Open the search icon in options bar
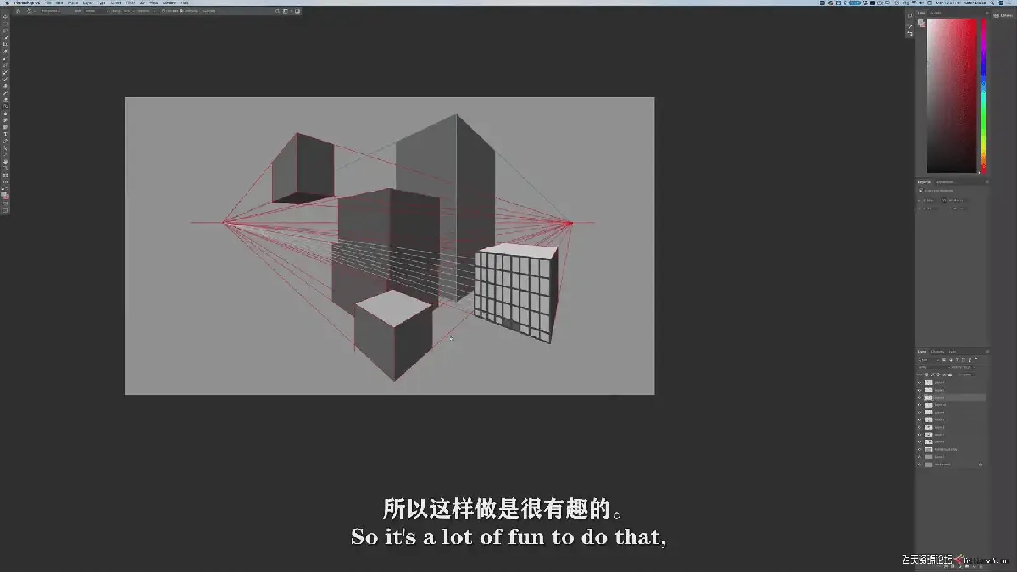Screen dimensions: 1017x572 pos(278,11)
